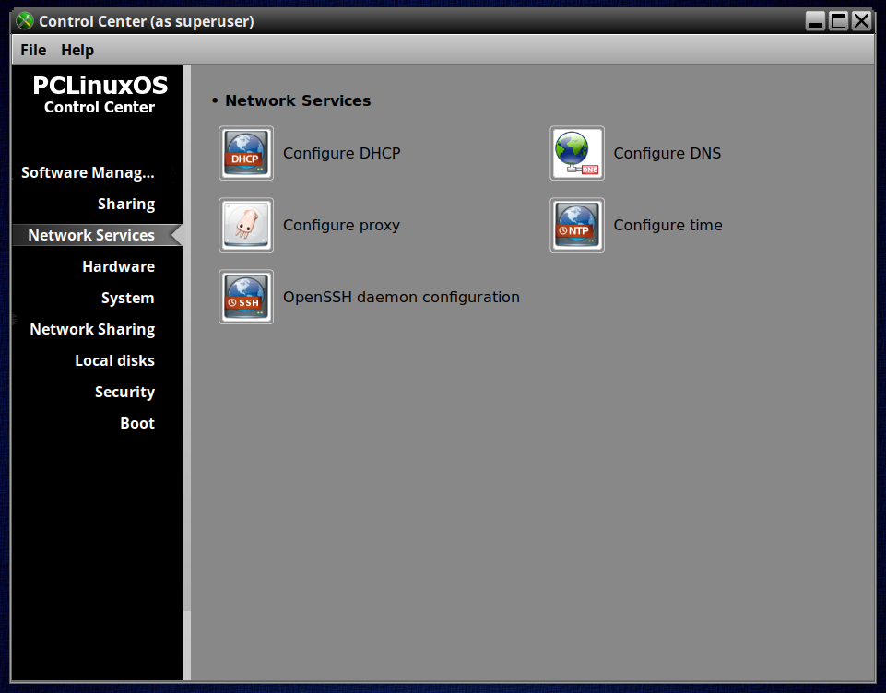The height and width of the screenshot is (693, 886).
Task: Close the Control Center window
Action: pyautogui.click(x=862, y=21)
